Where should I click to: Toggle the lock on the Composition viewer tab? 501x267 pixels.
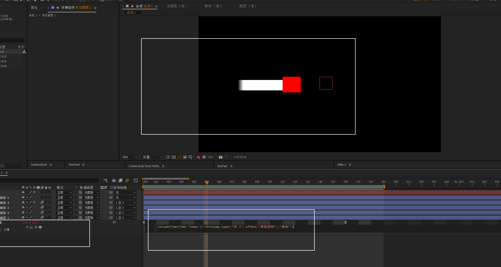pyautogui.click(x=132, y=6)
